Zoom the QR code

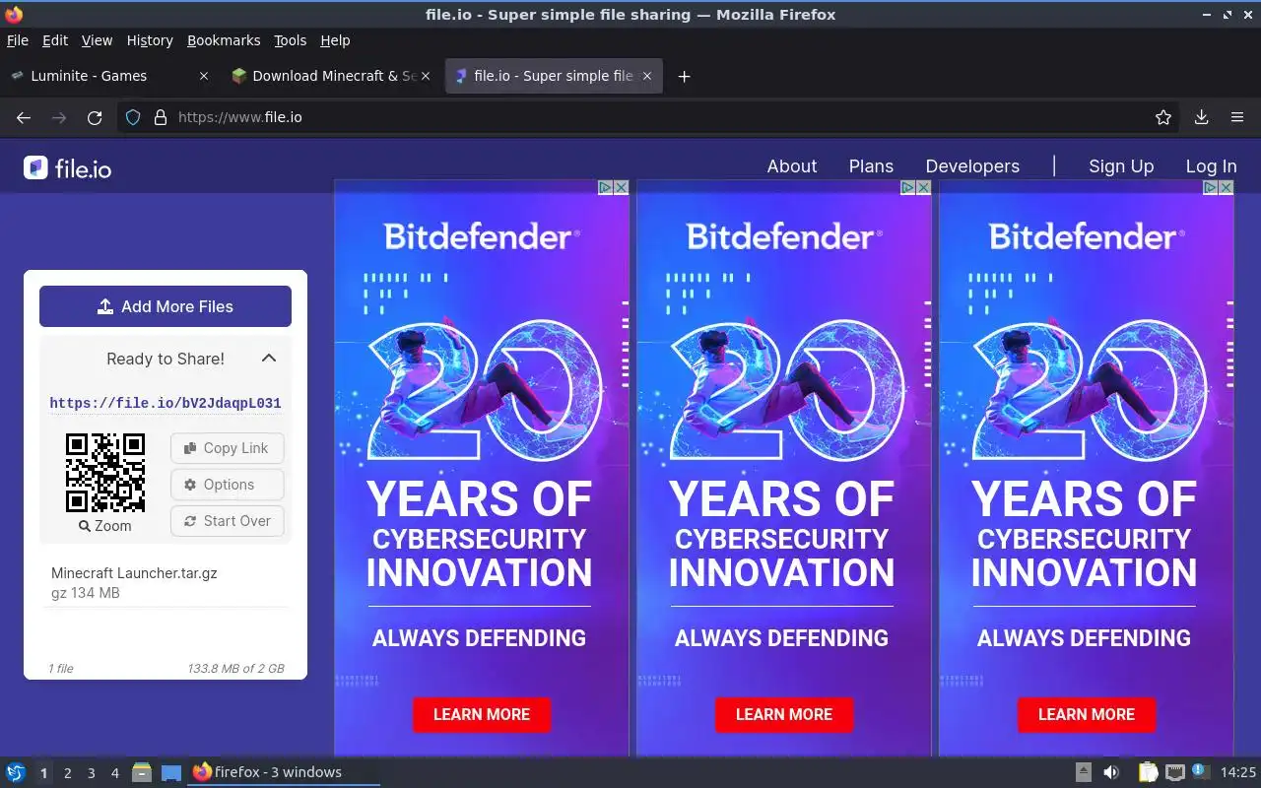point(105,526)
